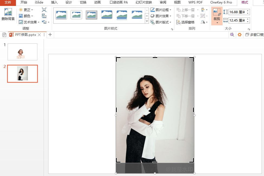Open the Selection Pane (选择窗格)
This screenshot has width=264, height=176.
click(185, 22)
